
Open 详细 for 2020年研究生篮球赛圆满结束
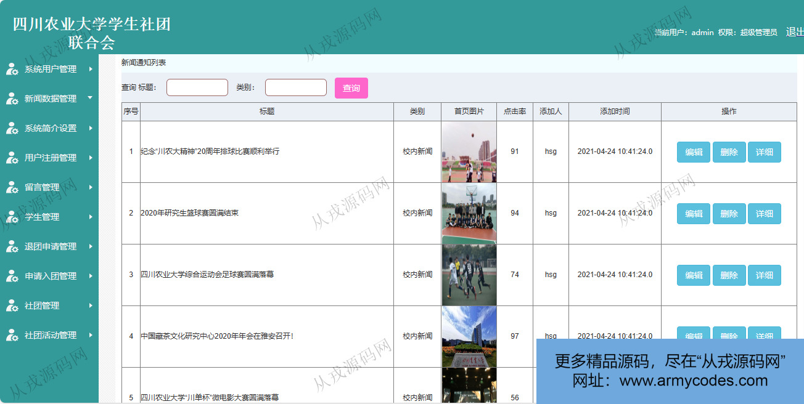click(765, 214)
